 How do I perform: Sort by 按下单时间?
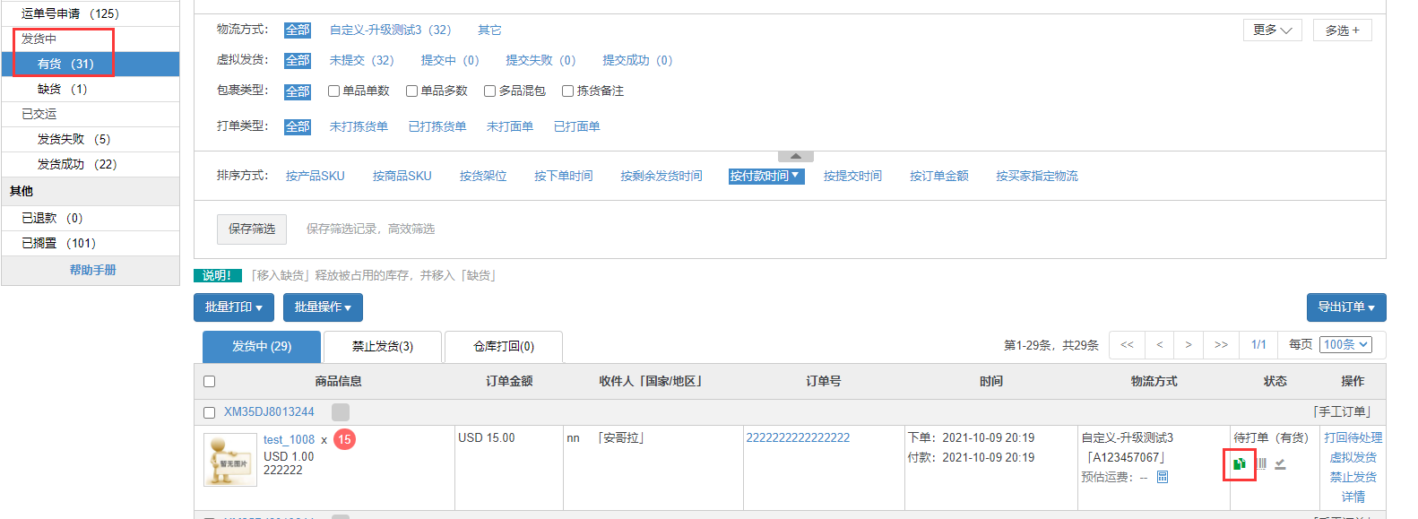coord(564,176)
